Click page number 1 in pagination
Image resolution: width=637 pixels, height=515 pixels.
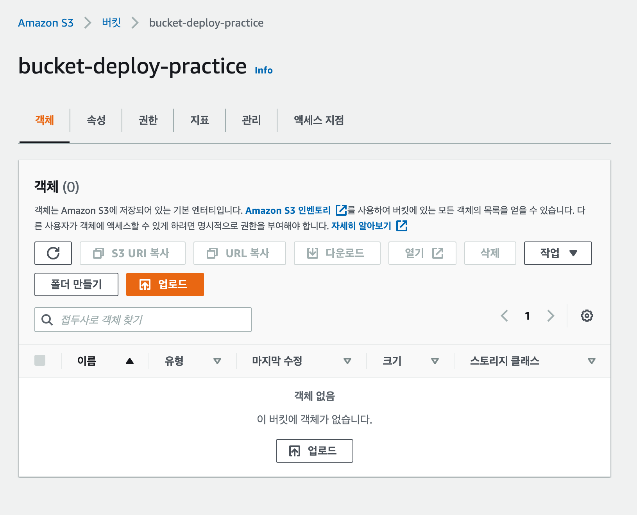click(x=527, y=316)
